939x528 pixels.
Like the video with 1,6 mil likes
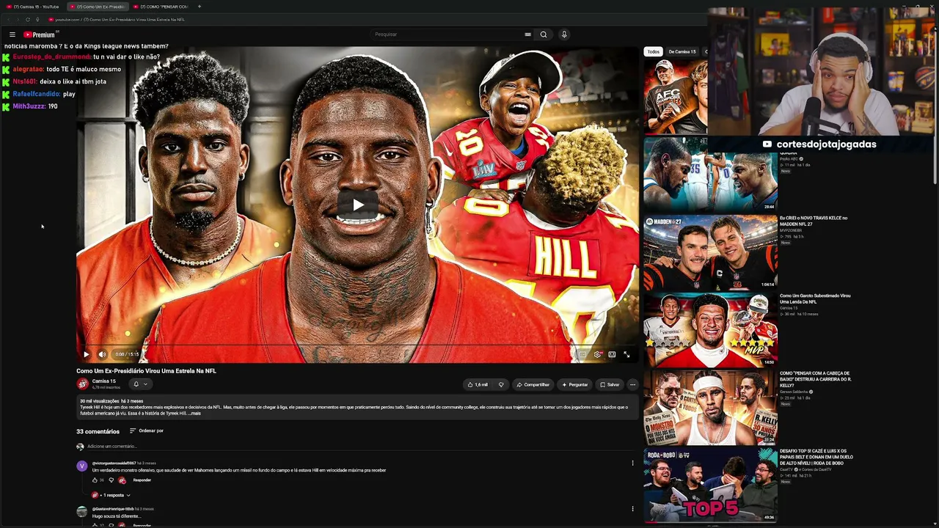click(x=478, y=384)
